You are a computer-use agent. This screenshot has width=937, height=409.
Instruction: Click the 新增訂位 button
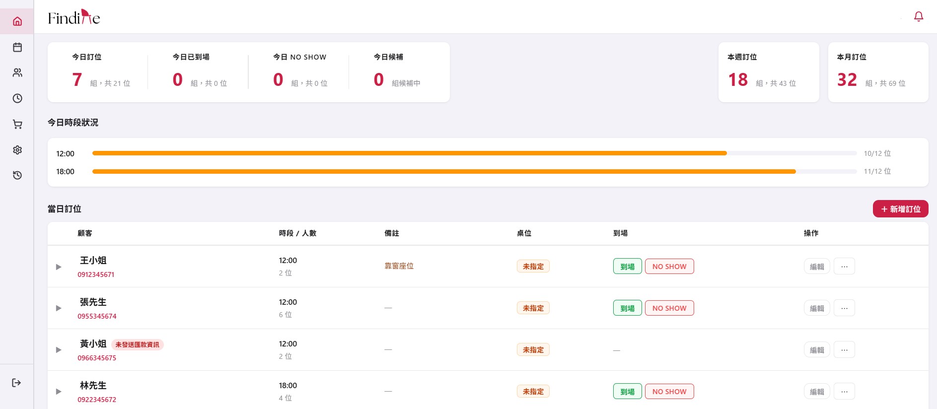[x=901, y=209]
